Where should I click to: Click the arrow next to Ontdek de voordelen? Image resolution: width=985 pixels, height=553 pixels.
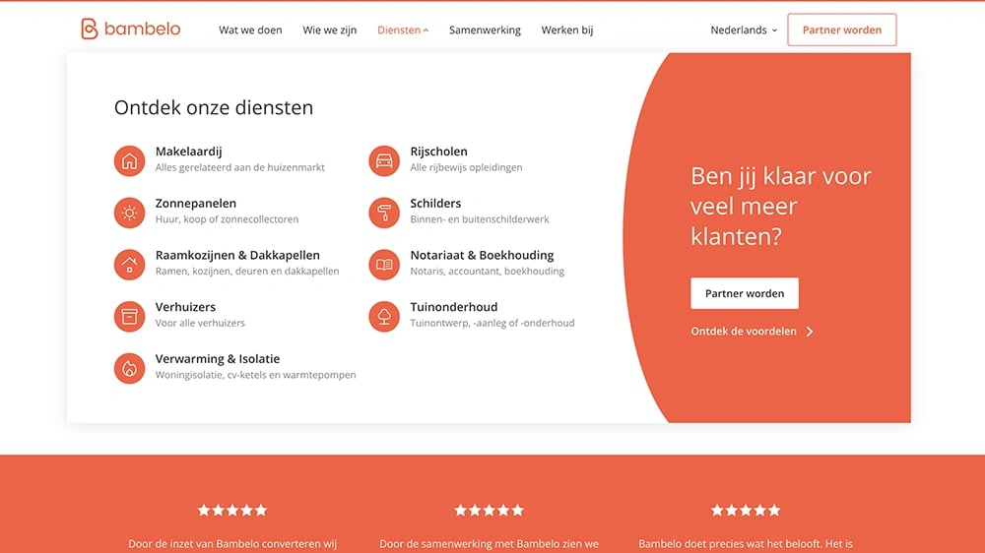point(810,332)
